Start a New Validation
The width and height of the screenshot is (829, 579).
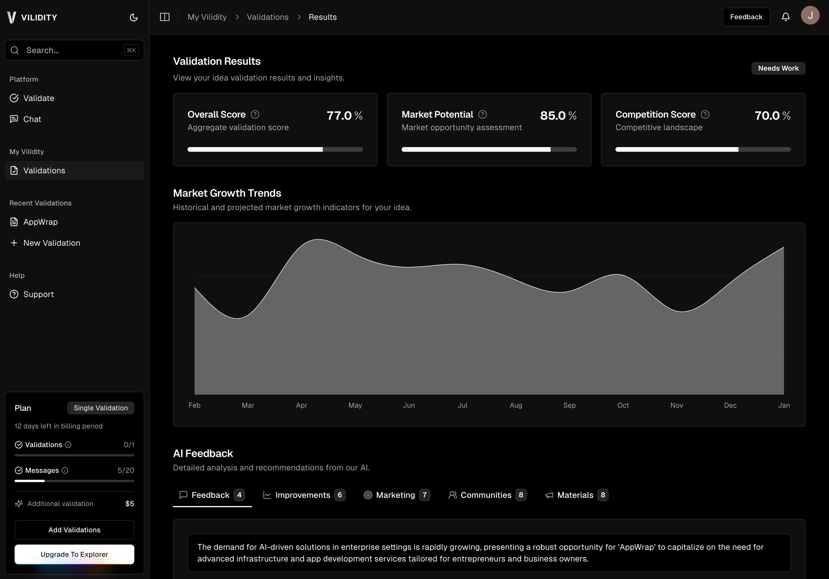coord(52,243)
